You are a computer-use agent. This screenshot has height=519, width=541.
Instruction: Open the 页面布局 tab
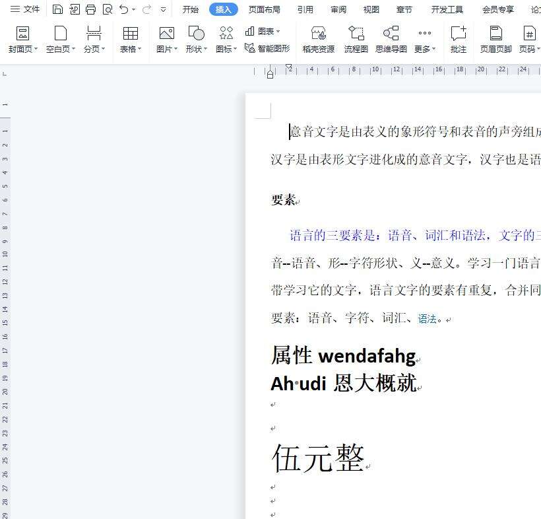coord(265,10)
